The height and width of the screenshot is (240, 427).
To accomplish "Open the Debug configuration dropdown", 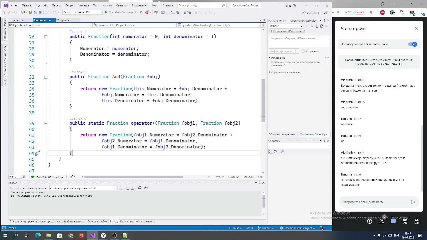I will (70, 12).
